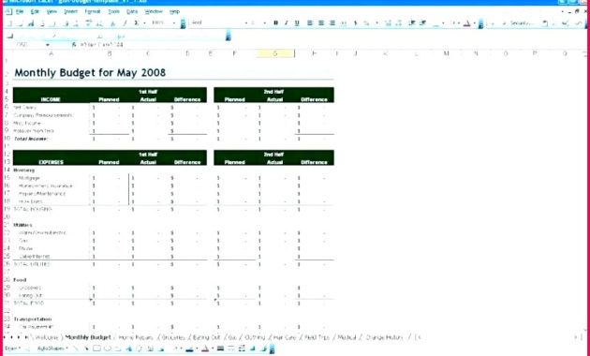Click the INCOME header cell
Viewport: 590px width, 356px height.
[x=51, y=99]
